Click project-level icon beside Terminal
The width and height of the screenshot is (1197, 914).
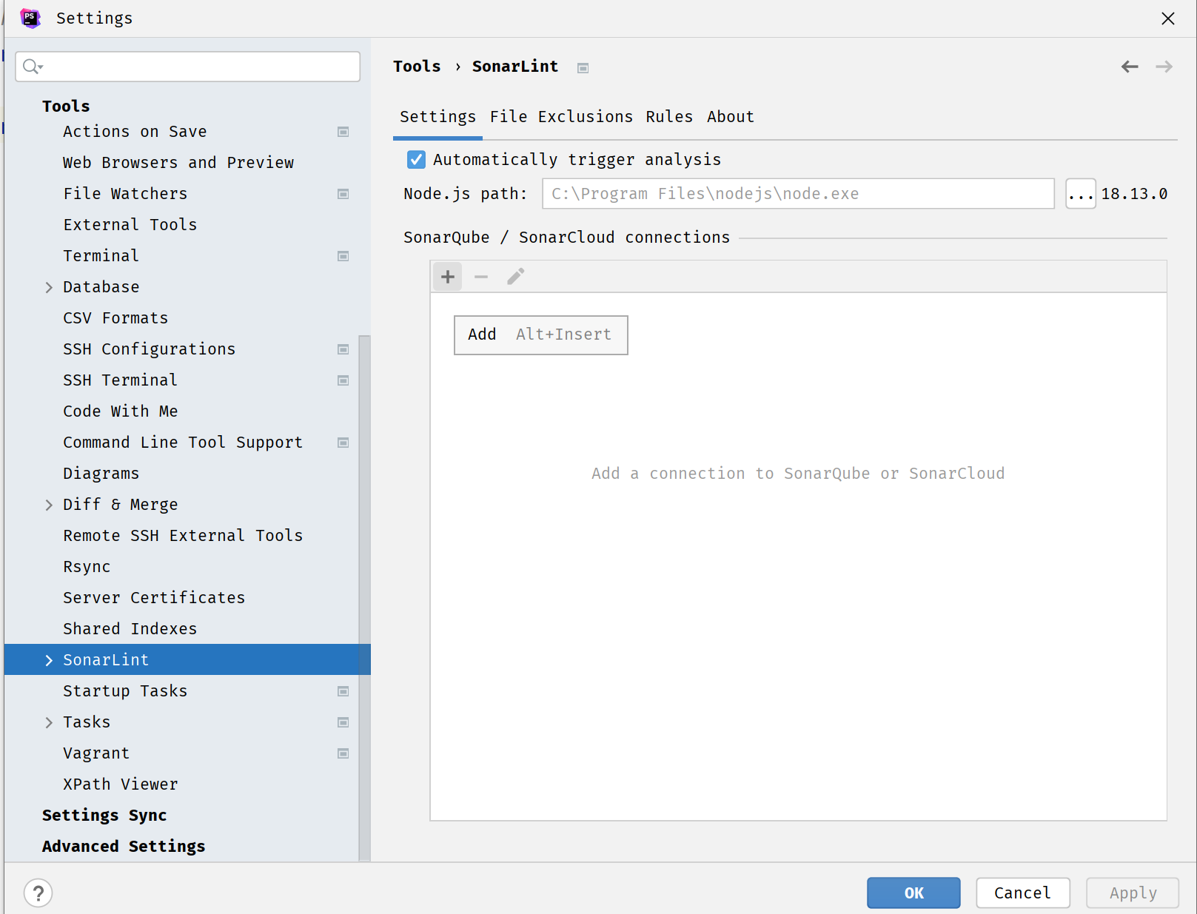[343, 256]
